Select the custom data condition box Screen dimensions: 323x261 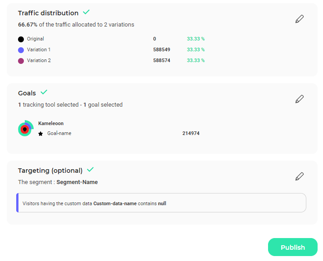pyautogui.click(x=161, y=203)
